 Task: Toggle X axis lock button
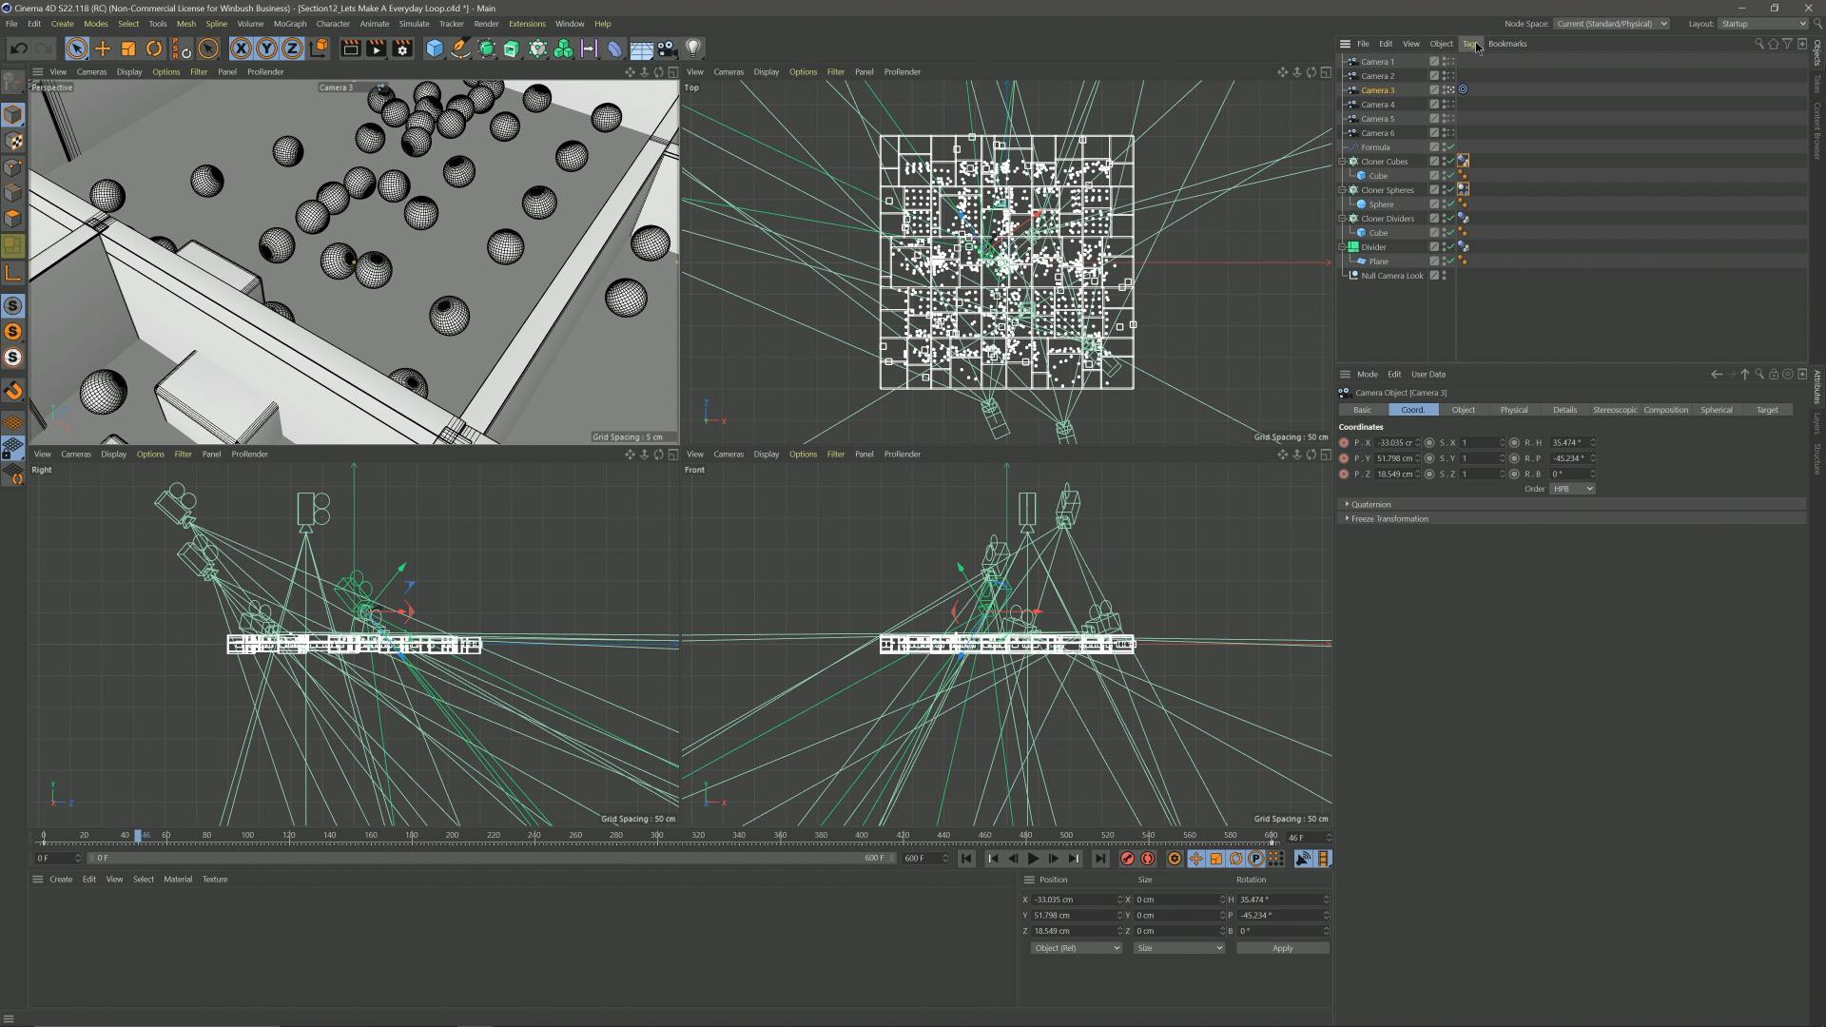tap(242, 48)
